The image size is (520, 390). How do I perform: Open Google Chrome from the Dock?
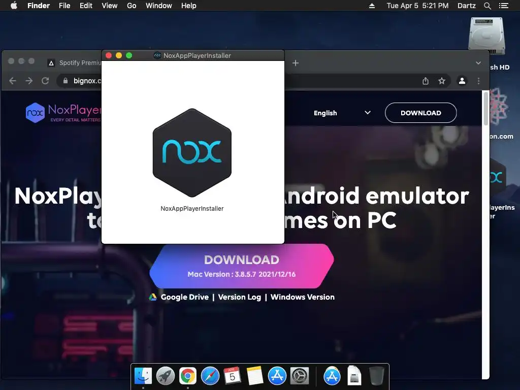pyautogui.click(x=188, y=376)
